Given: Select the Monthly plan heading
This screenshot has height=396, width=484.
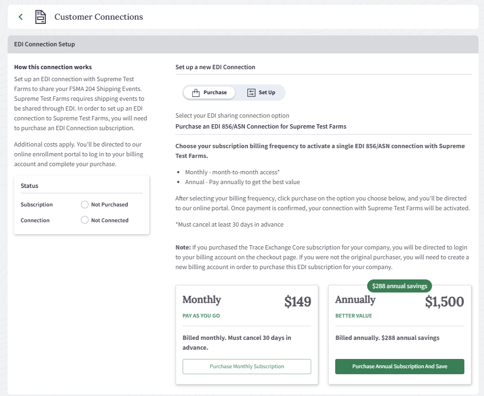Looking at the screenshot, I should [x=202, y=300].
